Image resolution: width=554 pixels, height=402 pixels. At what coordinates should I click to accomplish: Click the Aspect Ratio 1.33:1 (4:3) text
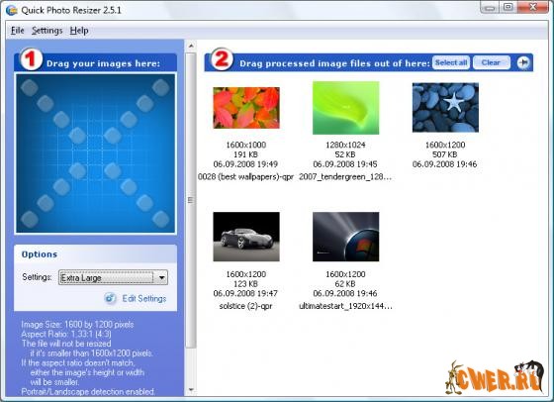(x=66, y=334)
